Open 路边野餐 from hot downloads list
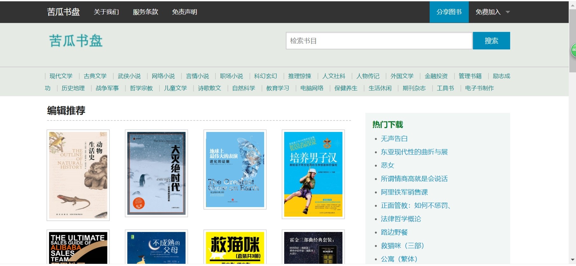The width and height of the screenshot is (576, 266). pos(394,232)
